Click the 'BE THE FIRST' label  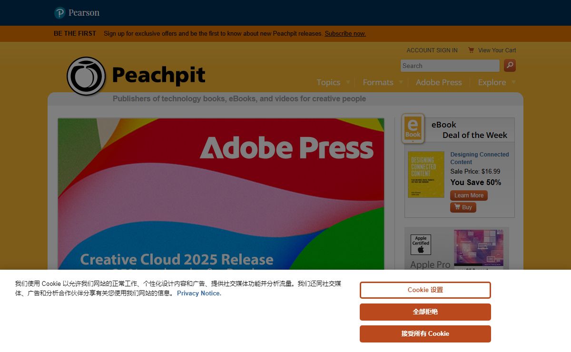click(x=75, y=34)
